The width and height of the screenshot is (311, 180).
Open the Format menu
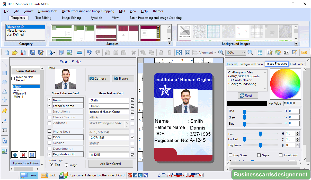[28, 11]
